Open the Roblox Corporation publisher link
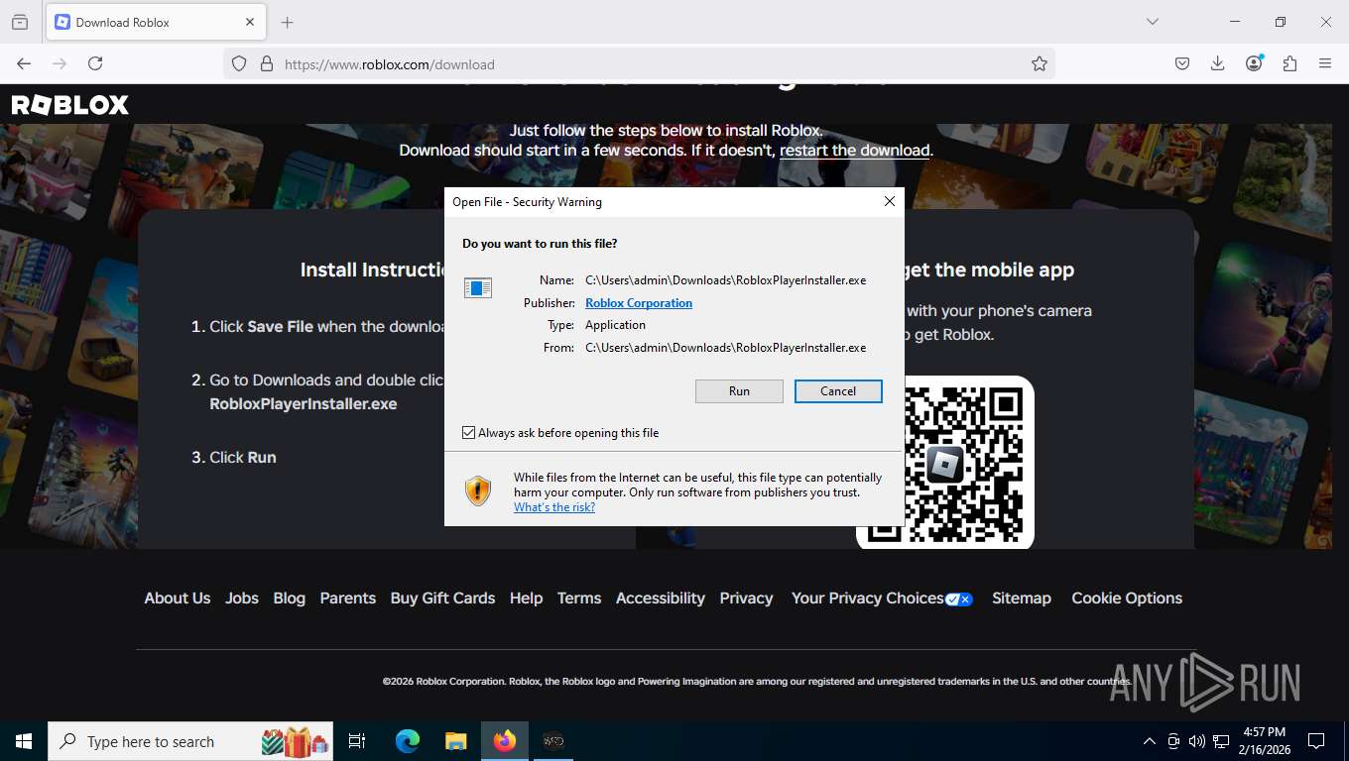 click(639, 303)
